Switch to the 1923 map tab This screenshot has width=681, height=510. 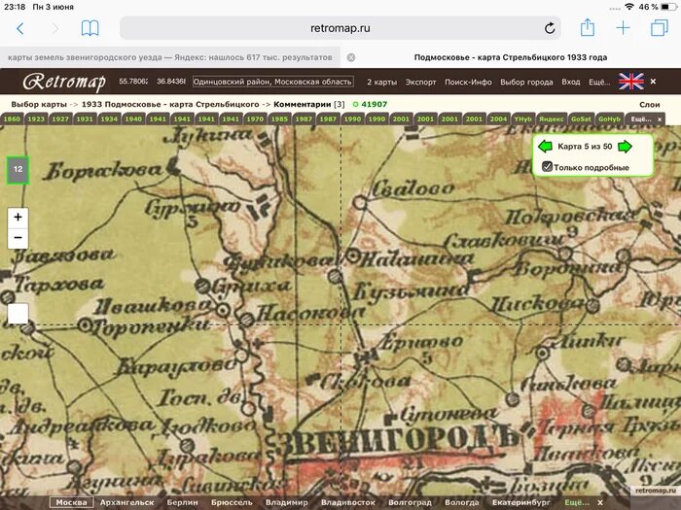click(36, 119)
